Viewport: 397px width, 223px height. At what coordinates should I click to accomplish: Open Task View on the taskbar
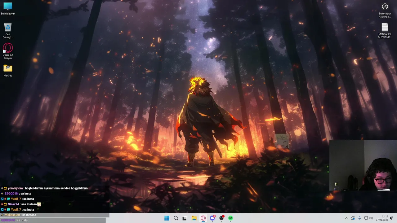click(x=185, y=218)
